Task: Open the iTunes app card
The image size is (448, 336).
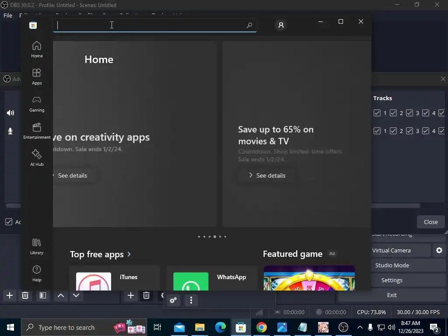Action: 115,278
